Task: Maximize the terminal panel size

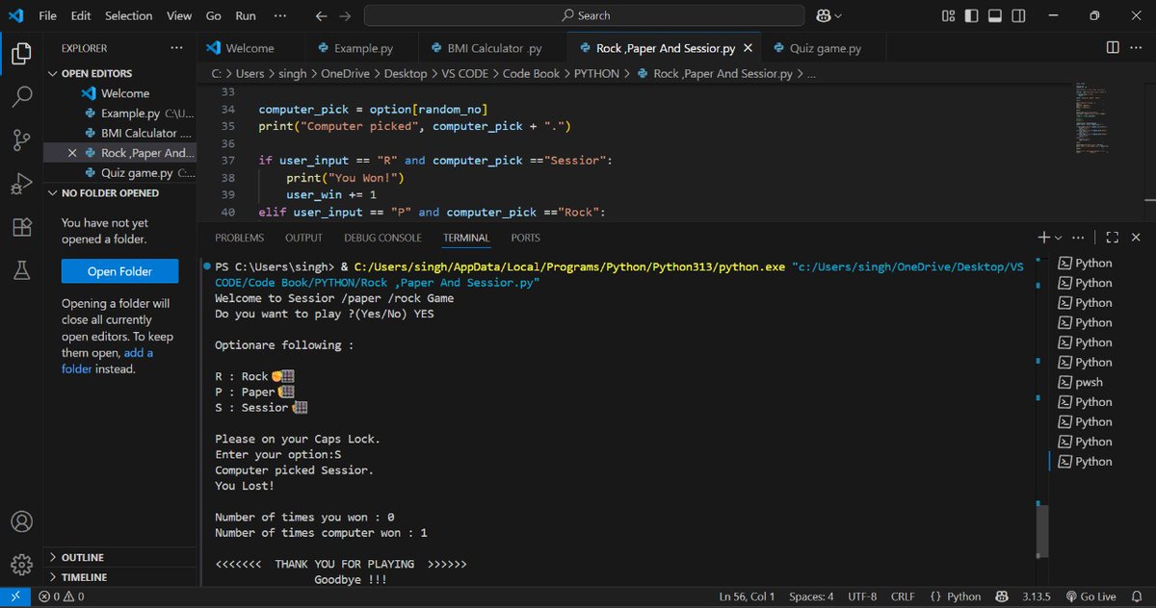Action: point(1112,237)
